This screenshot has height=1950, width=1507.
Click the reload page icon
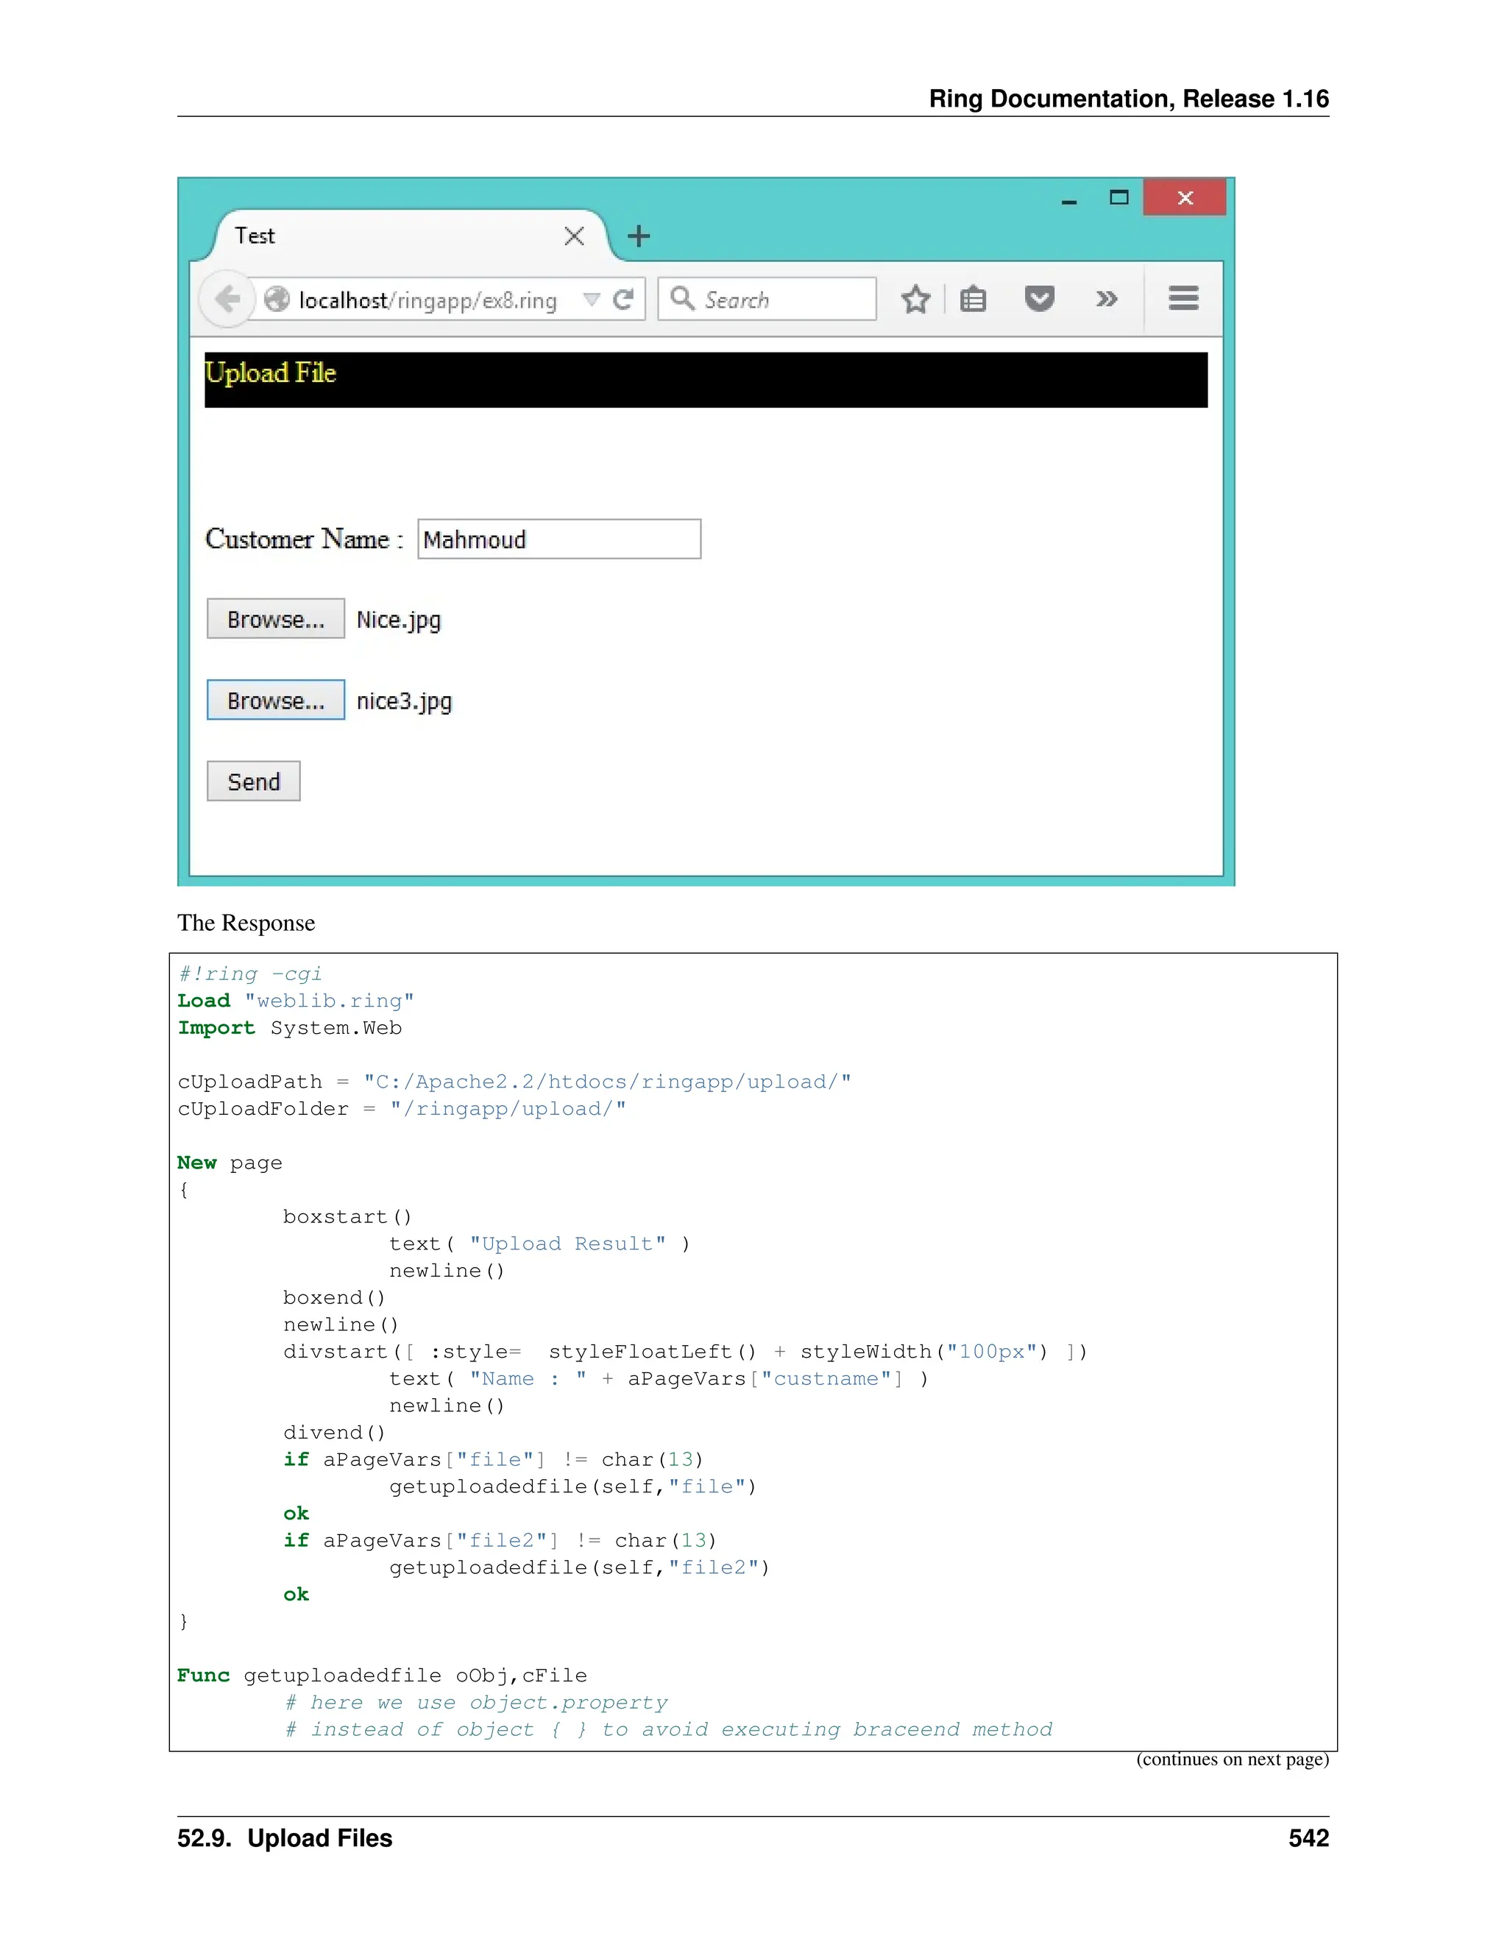[x=623, y=299]
